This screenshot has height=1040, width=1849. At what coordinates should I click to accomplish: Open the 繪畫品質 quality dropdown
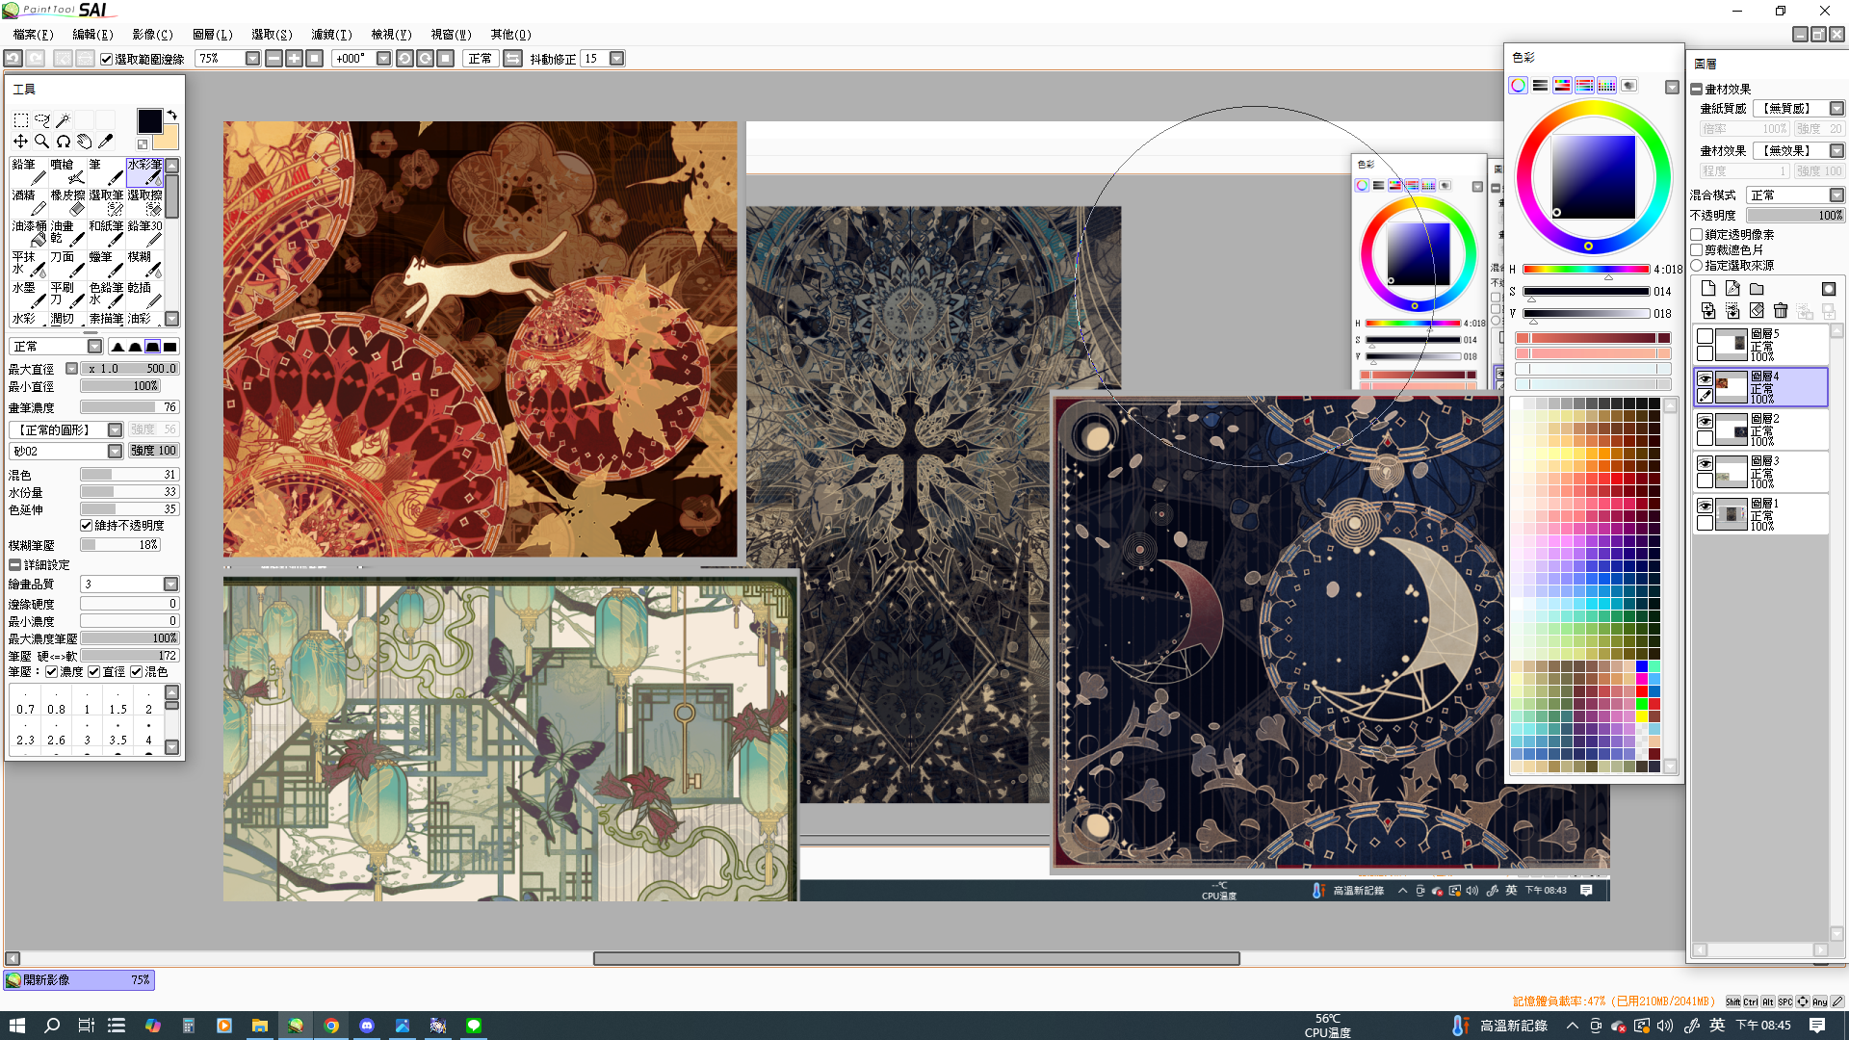[x=170, y=585]
